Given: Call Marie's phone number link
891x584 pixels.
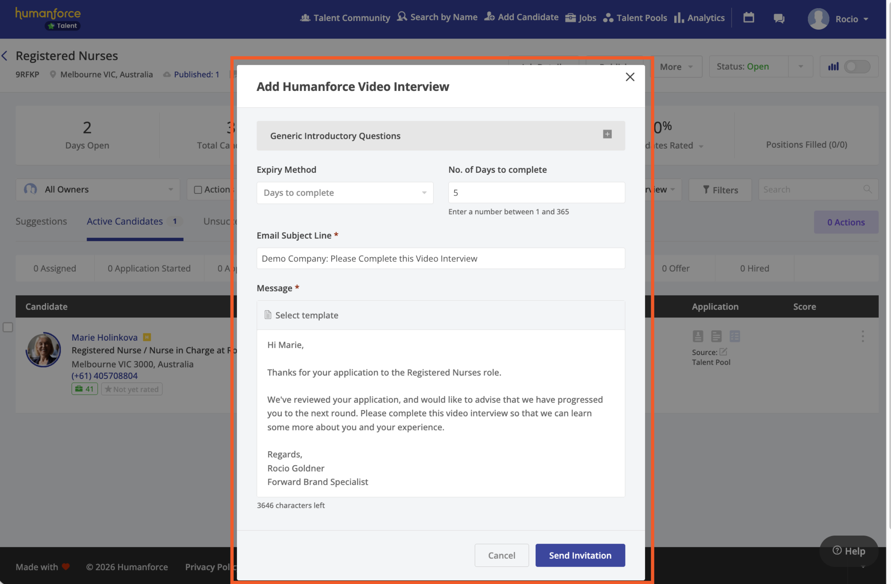Looking at the screenshot, I should click(x=105, y=376).
